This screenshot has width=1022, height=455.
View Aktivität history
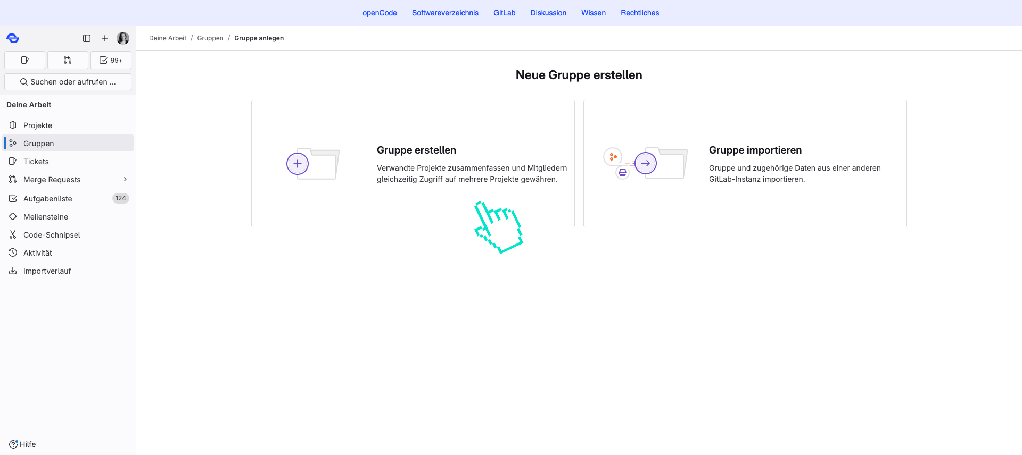[38, 253]
